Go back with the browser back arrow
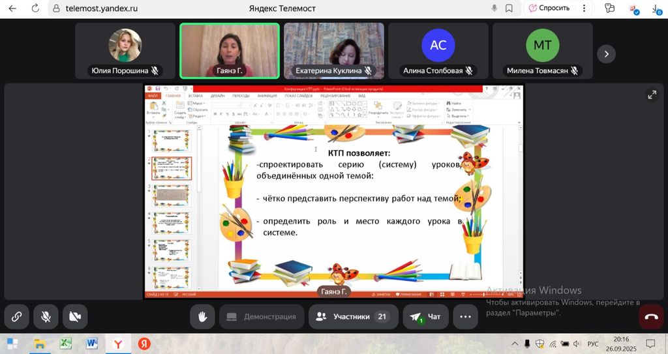668x354 pixels. [12, 8]
